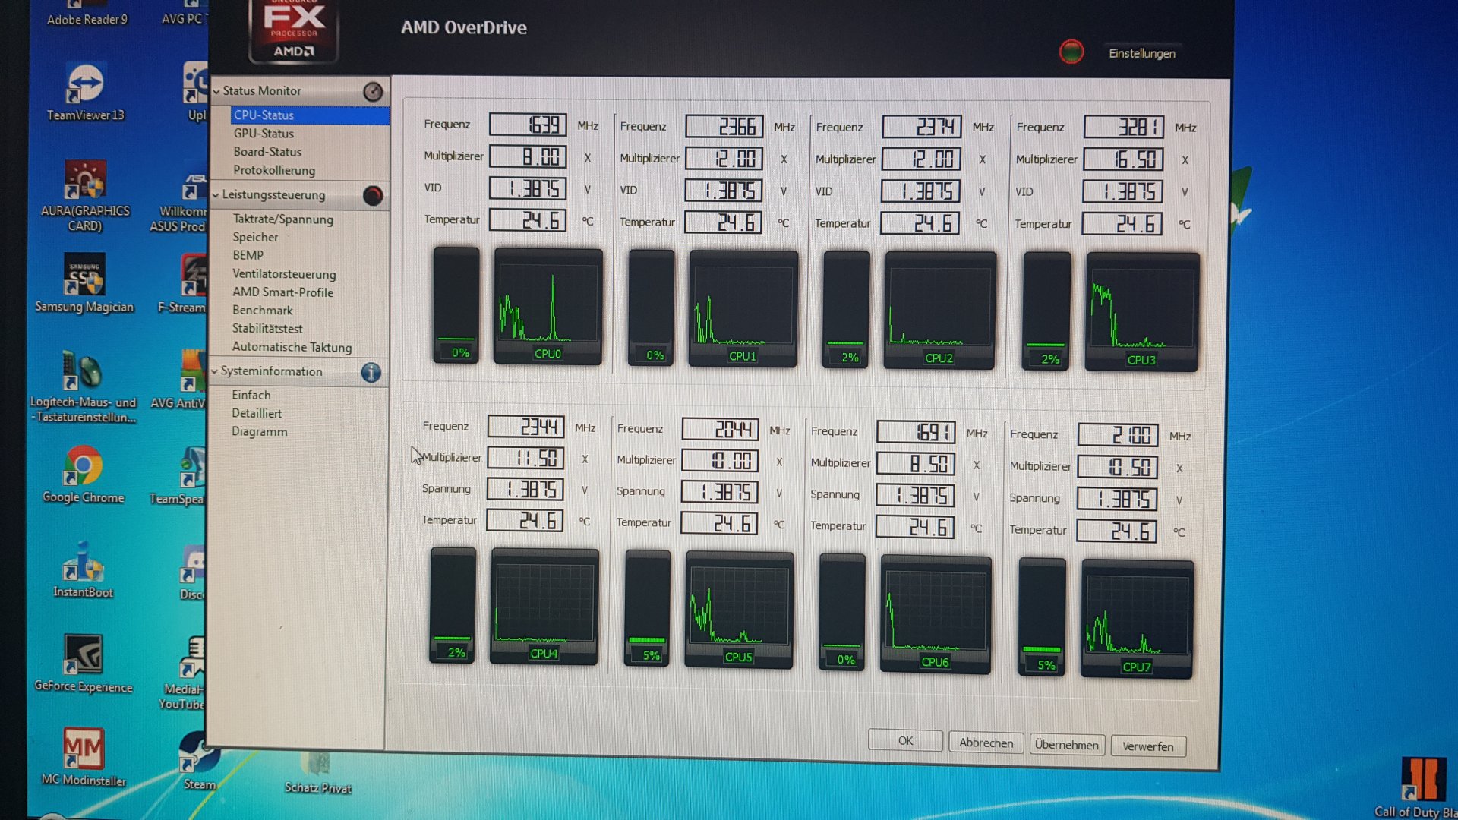Click the blue Systeminformation info icon

(x=371, y=373)
